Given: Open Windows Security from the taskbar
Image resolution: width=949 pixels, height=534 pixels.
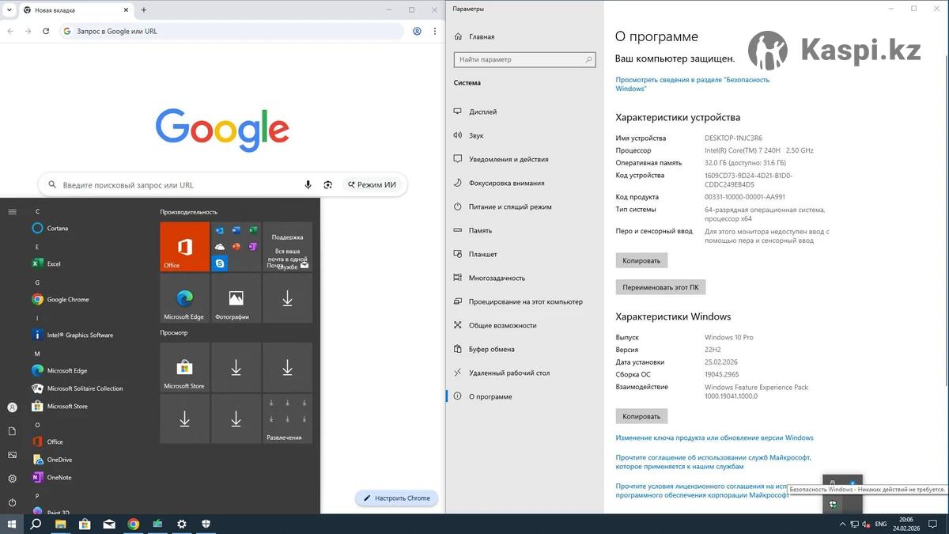Looking at the screenshot, I should (206, 524).
